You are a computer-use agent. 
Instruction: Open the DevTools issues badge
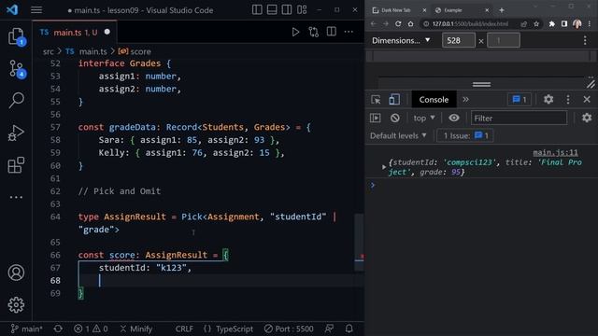[520, 100]
